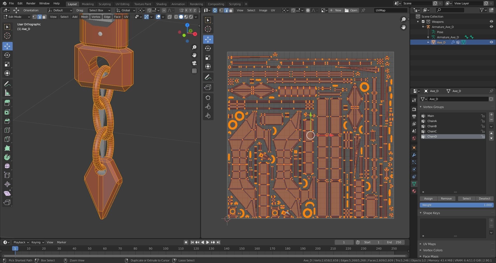The width and height of the screenshot is (496, 263).
Task: Toggle the Weapons collection checkbox
Action: coord(423,22)
